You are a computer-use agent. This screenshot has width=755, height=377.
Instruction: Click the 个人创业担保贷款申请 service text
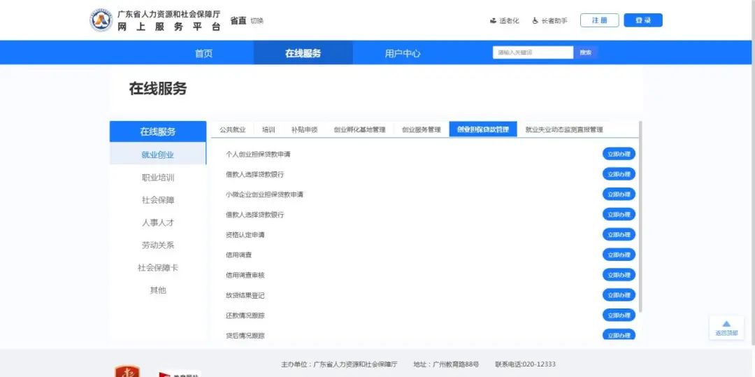click(x=258, y=155)
